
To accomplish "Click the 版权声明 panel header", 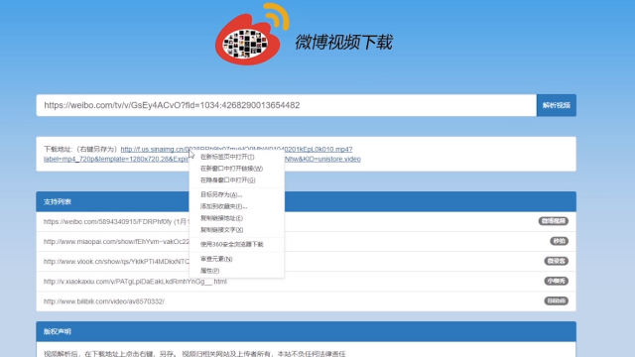I will pyautogui.click(x=307, y=331).
